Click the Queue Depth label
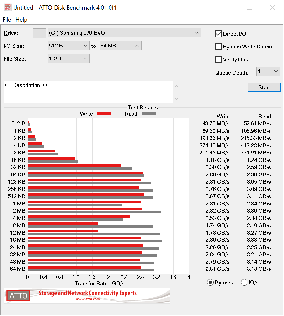The width and height of the screenshot is (284, 316). click(x=232, y=73)
